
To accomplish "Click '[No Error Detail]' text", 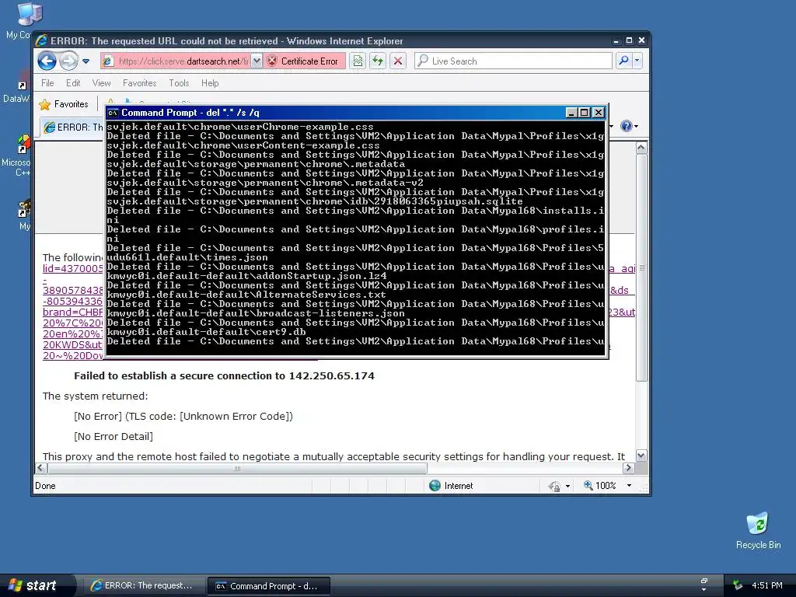I will tap(113, 437).
